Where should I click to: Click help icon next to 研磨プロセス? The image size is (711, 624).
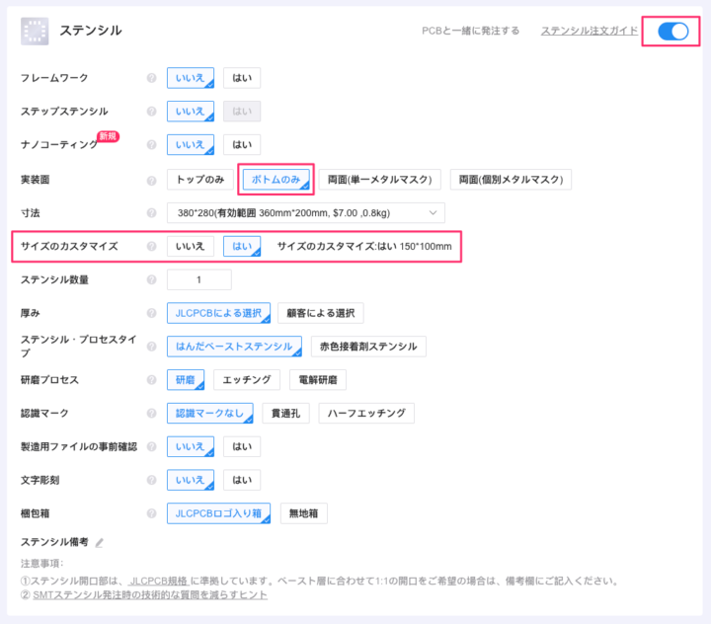[x=152, y=380]
